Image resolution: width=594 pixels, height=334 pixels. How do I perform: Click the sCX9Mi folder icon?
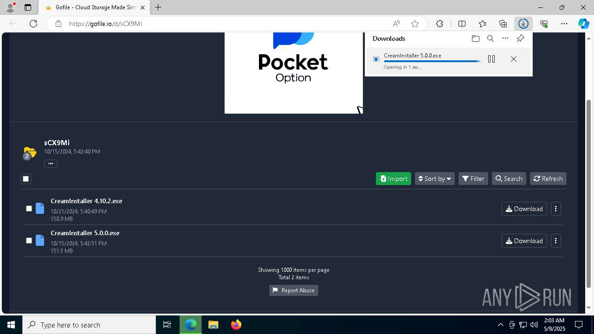click(30, 153)
